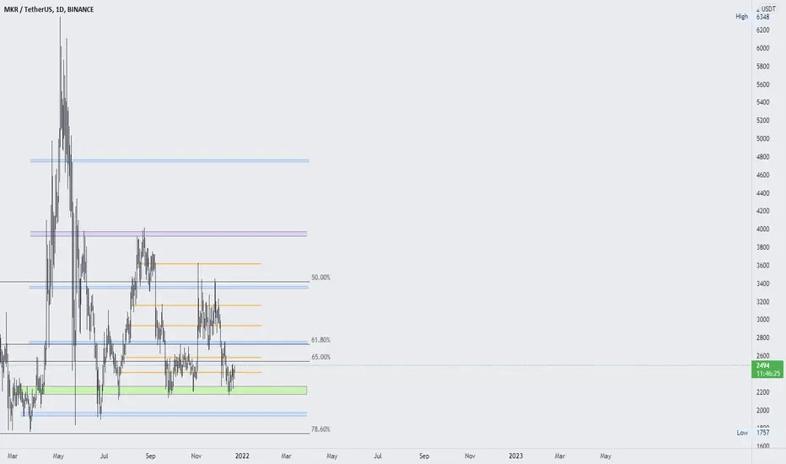The height and width of the screenshot is (464, 786).
Task: Select the lowest blue line near 2000
Action: [164, 414]
